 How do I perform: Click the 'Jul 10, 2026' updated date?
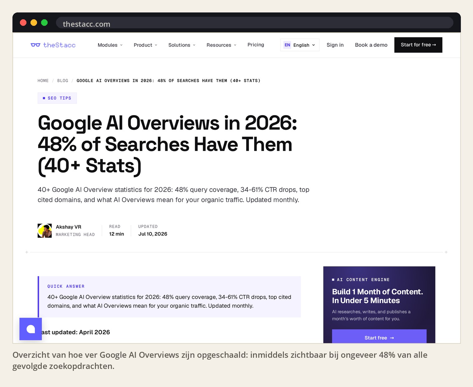tap(153, 234)
